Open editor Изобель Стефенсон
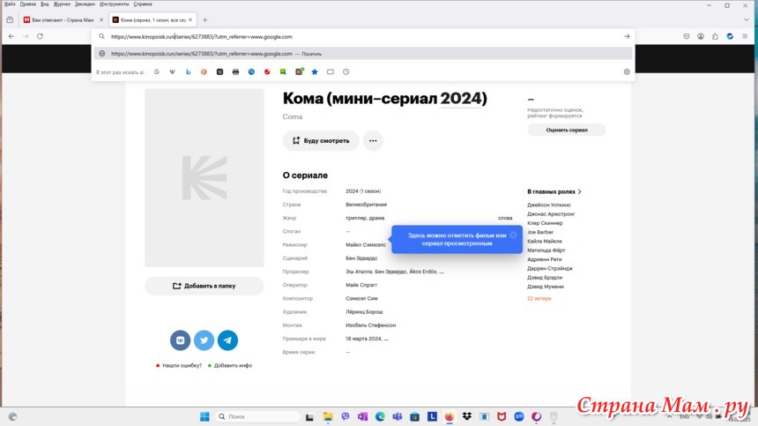Image resolution: width=758 pixels, height=426 pixels. click(x=371, y=325)
